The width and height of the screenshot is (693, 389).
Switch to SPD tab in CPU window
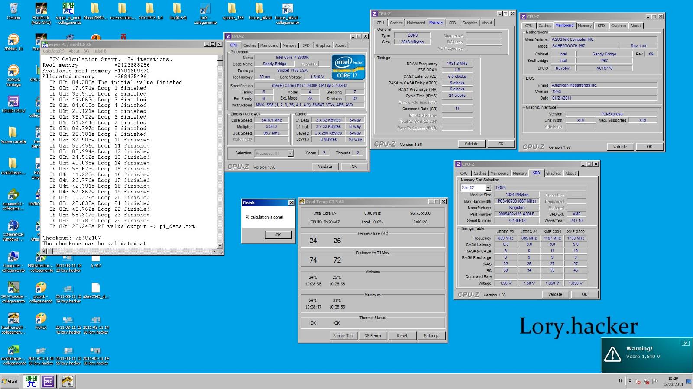(x=306, y=45)
